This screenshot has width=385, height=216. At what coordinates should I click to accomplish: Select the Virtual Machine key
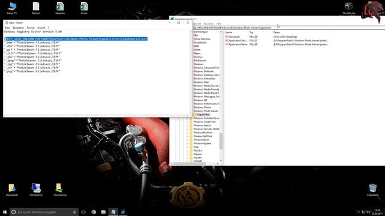tap(202, 39)
